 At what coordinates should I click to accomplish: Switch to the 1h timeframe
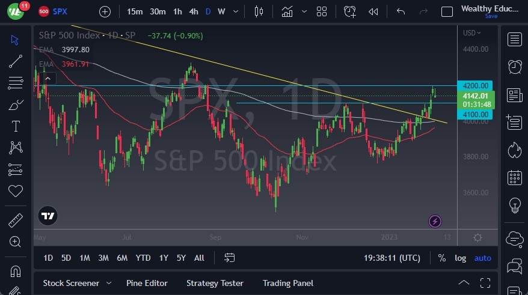point(177,12)
